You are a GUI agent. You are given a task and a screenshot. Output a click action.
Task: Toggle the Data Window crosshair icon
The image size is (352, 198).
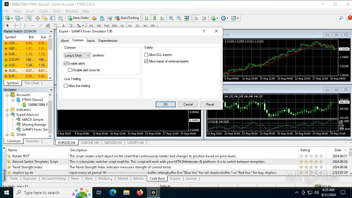pyautogui.click(x=37, y=18)
